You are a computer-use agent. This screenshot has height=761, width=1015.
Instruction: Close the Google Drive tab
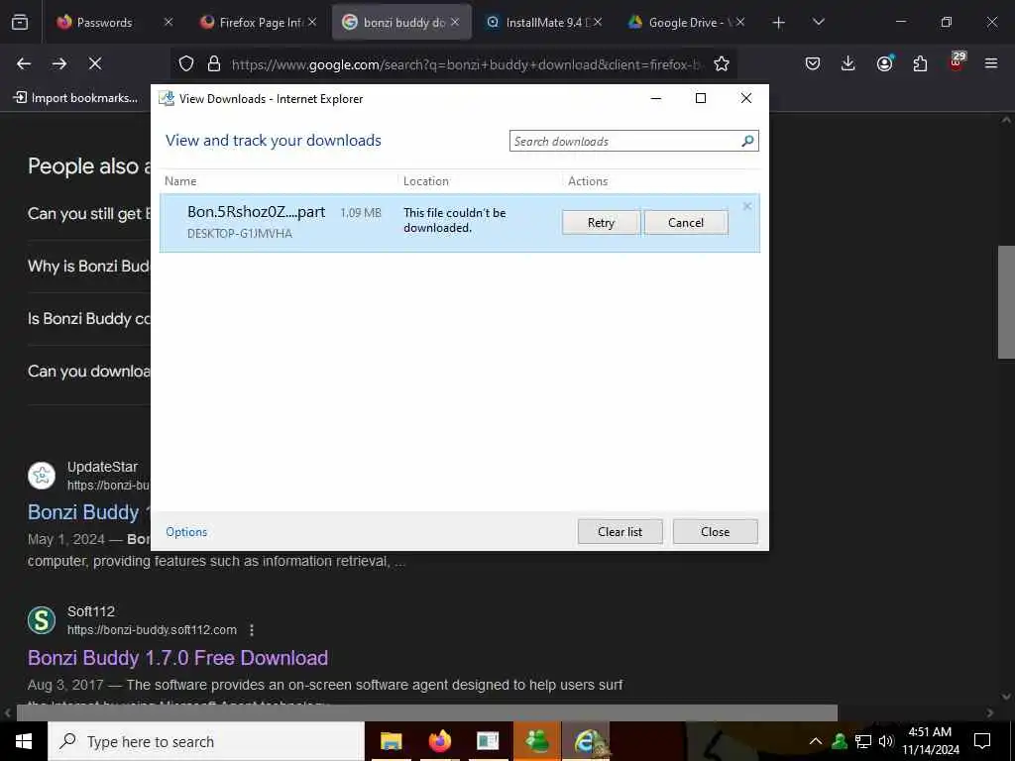[740, 22]
